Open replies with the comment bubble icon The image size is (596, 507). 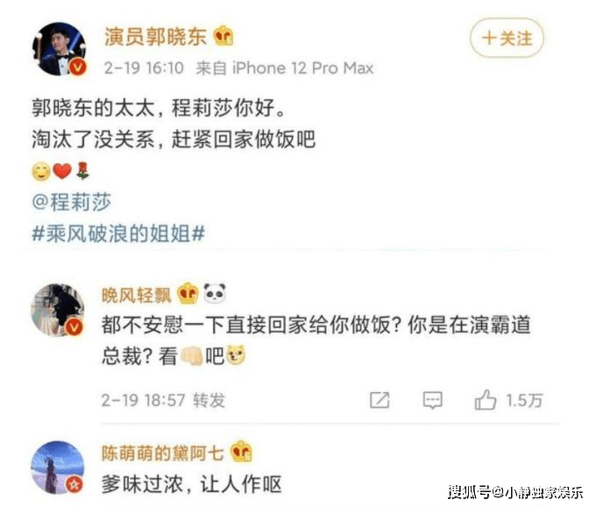point(433,400)
